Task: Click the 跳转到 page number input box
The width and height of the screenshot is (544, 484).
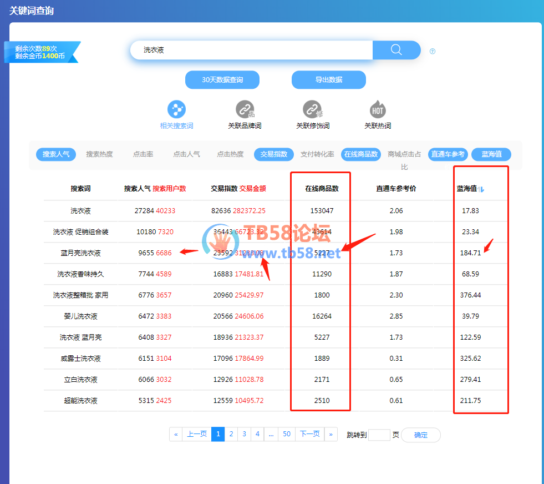Action: [379, 435]
